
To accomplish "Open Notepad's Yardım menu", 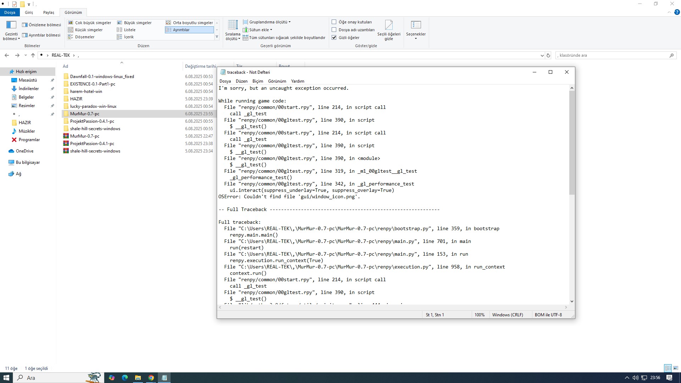I will tap(298, 81).
